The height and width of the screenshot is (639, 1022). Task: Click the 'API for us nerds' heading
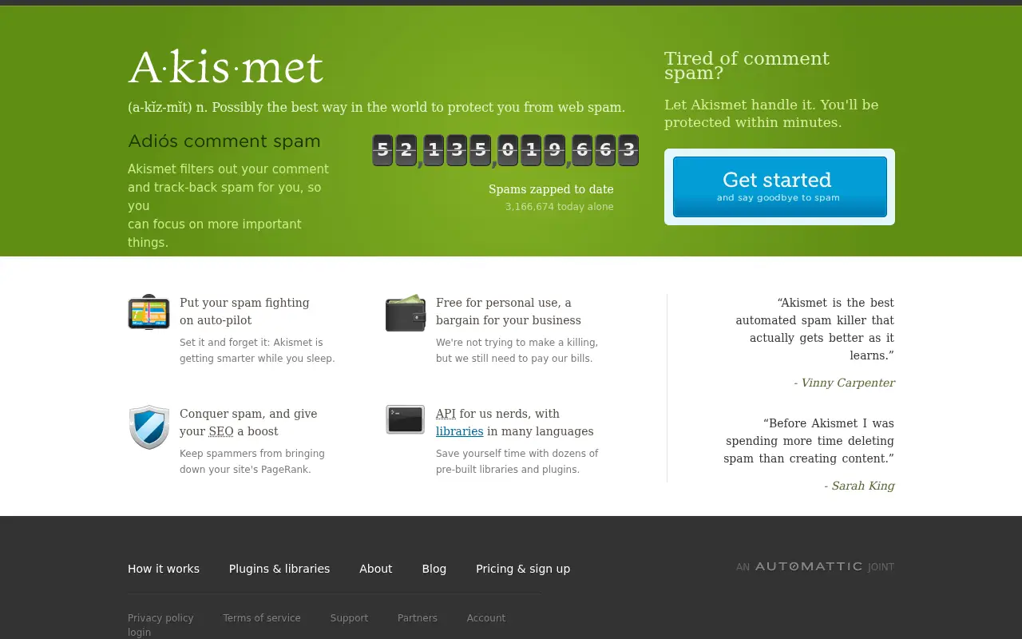515,423
